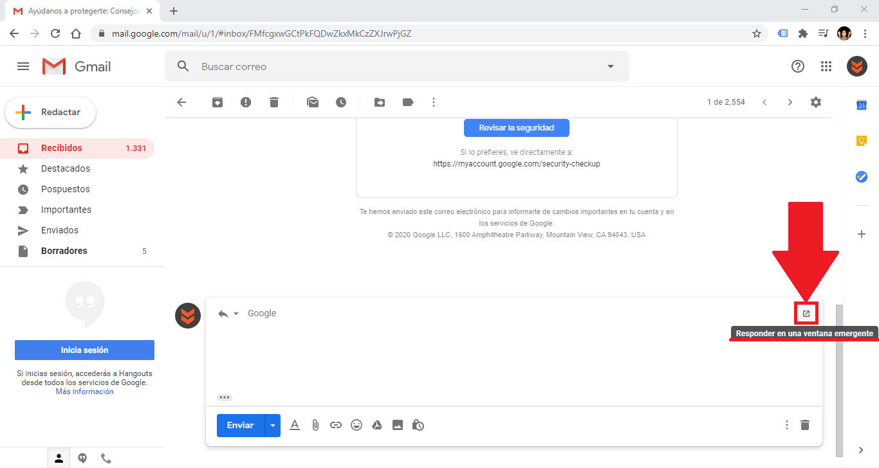Open Gmail settings gear
This screenshot has width=879, height=468.
click(816, 102)
